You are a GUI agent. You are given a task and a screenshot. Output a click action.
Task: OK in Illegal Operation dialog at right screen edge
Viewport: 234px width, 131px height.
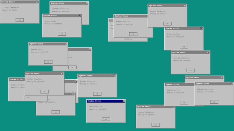tap(214, 102)
